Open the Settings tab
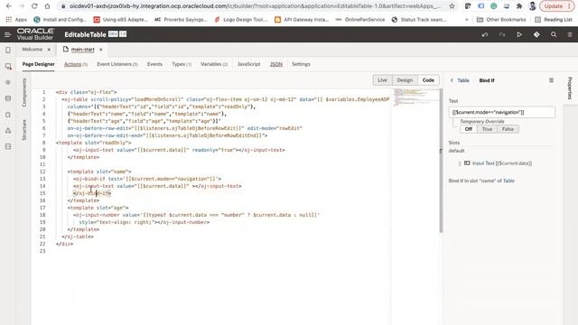 (301, 64)
